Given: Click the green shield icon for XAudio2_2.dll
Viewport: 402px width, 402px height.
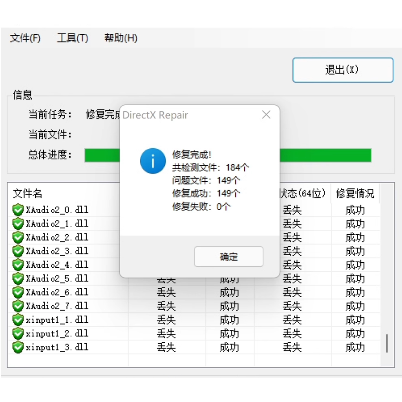Looking at the screenshot, I should 18,238.
